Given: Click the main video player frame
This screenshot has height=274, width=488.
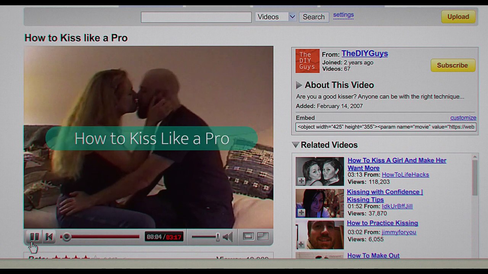Looking at the screenshot, I should (149, 137).
